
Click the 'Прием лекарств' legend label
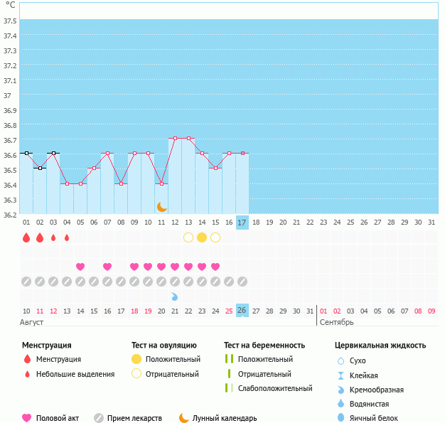click(x=134, y=418)
